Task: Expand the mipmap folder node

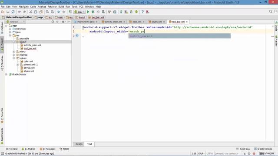Action: pyautogui.click(x=14, y=55)
